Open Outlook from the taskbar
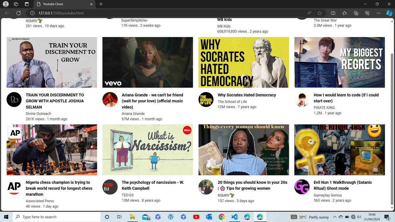 tap(209, 217)
